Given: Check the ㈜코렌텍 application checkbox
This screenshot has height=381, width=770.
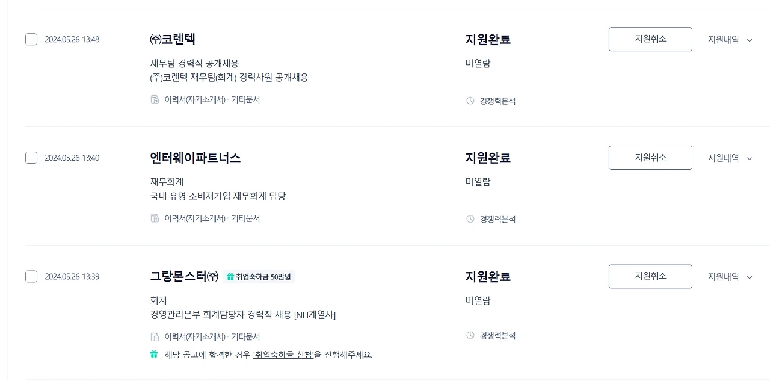Looking at the screenshot, I should [31, 40].
